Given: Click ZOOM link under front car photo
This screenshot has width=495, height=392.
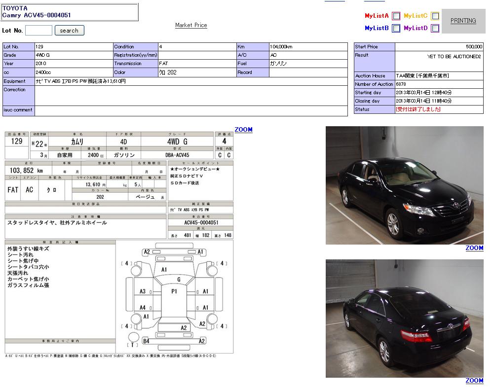Looking at the screenshot, I should (474, 248).
